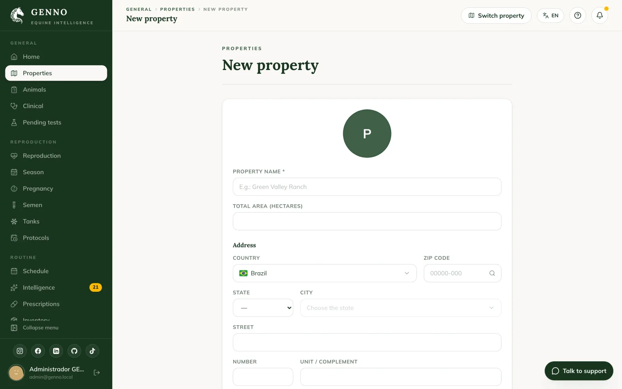This screenshot has height=389, width=622.
Task: Click the Pending tests flask icon
Action: pyautogui.click(x=14, y=123)
